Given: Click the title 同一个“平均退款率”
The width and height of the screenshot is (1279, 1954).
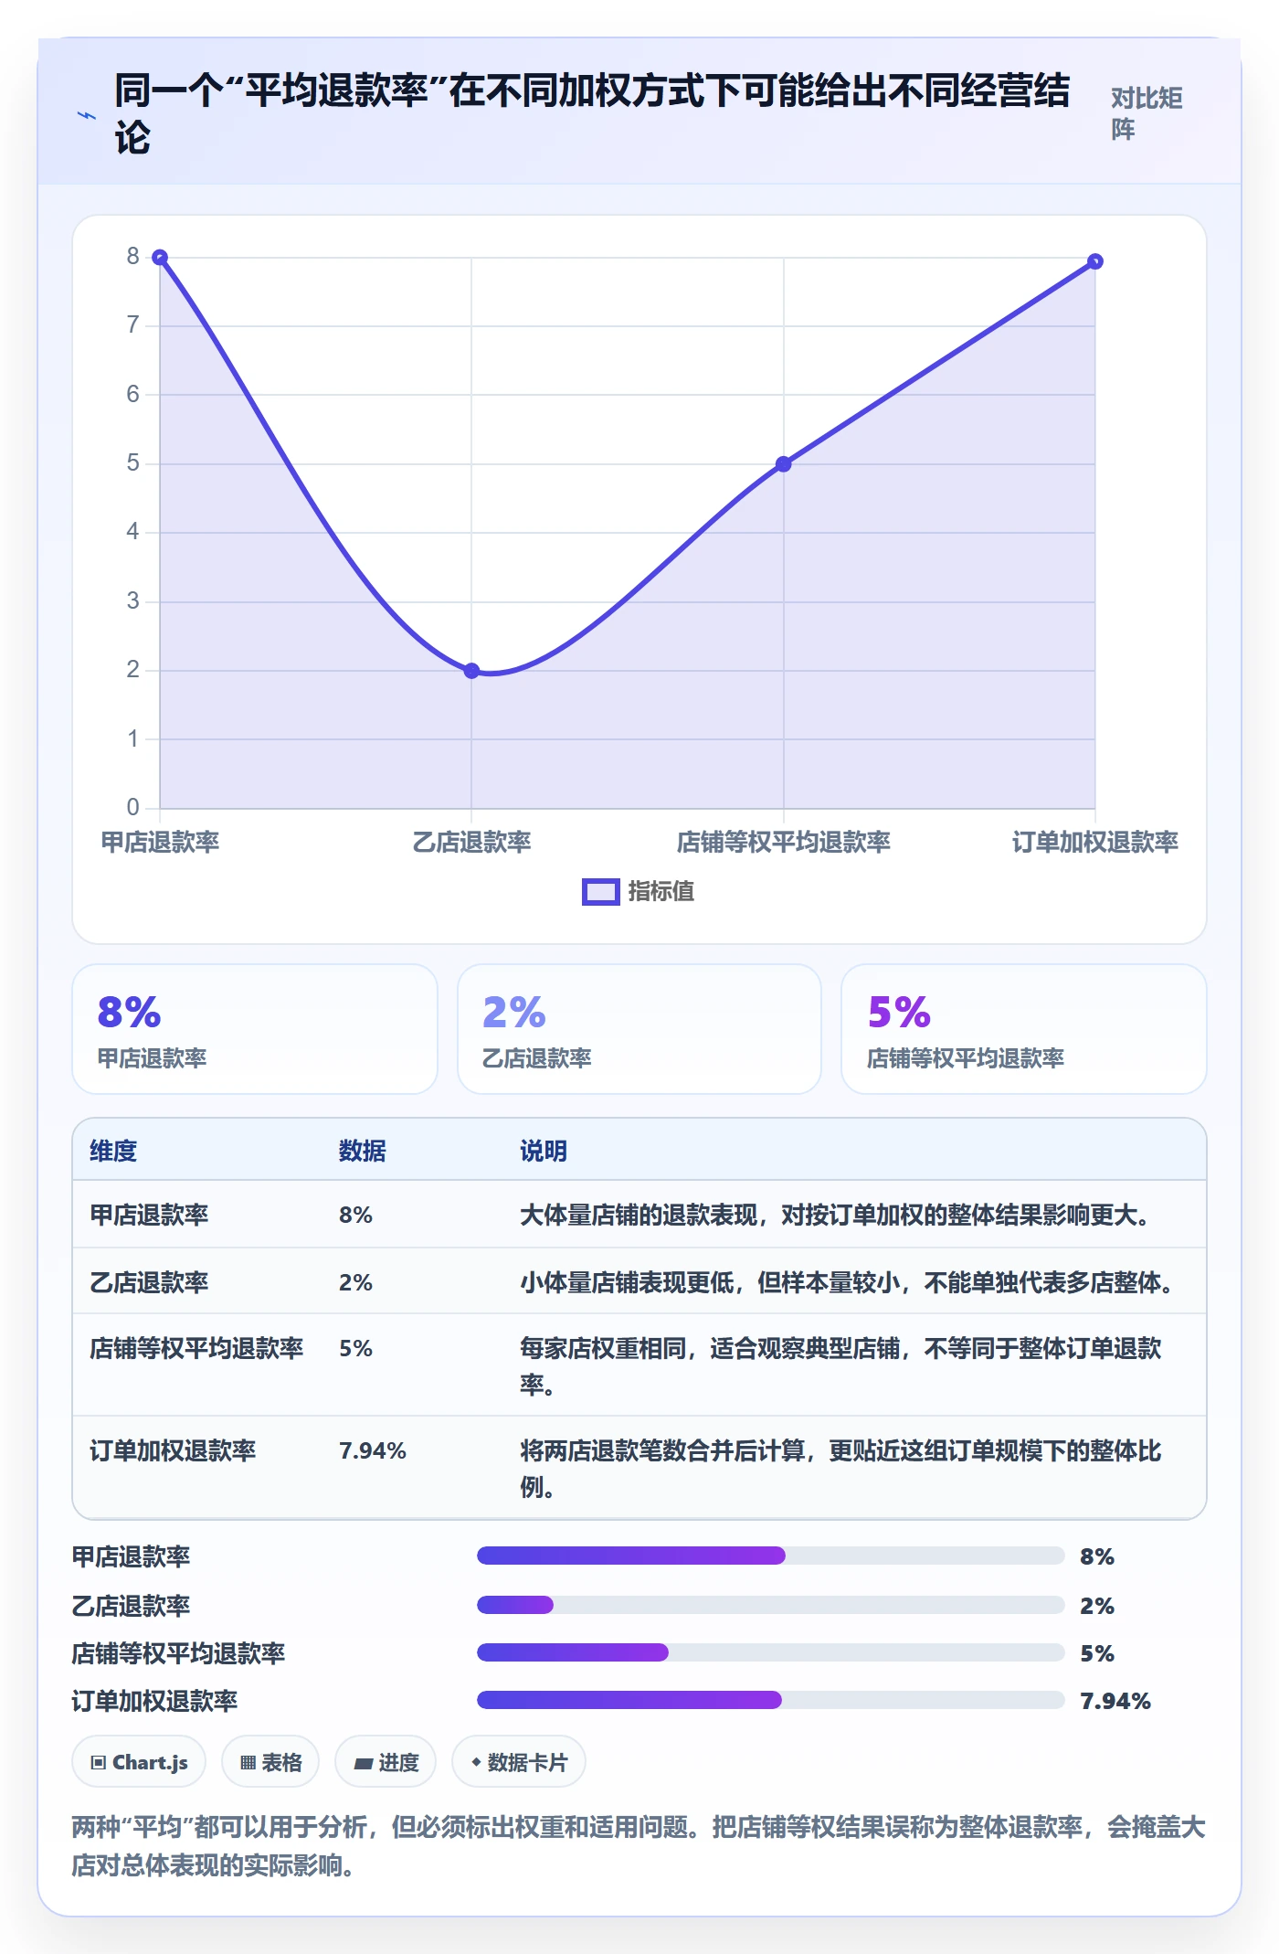Looking at the screenshot, I should (x=592, y=114).
